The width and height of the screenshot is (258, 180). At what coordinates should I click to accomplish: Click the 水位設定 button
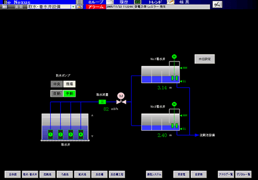(x=205, y=59)
